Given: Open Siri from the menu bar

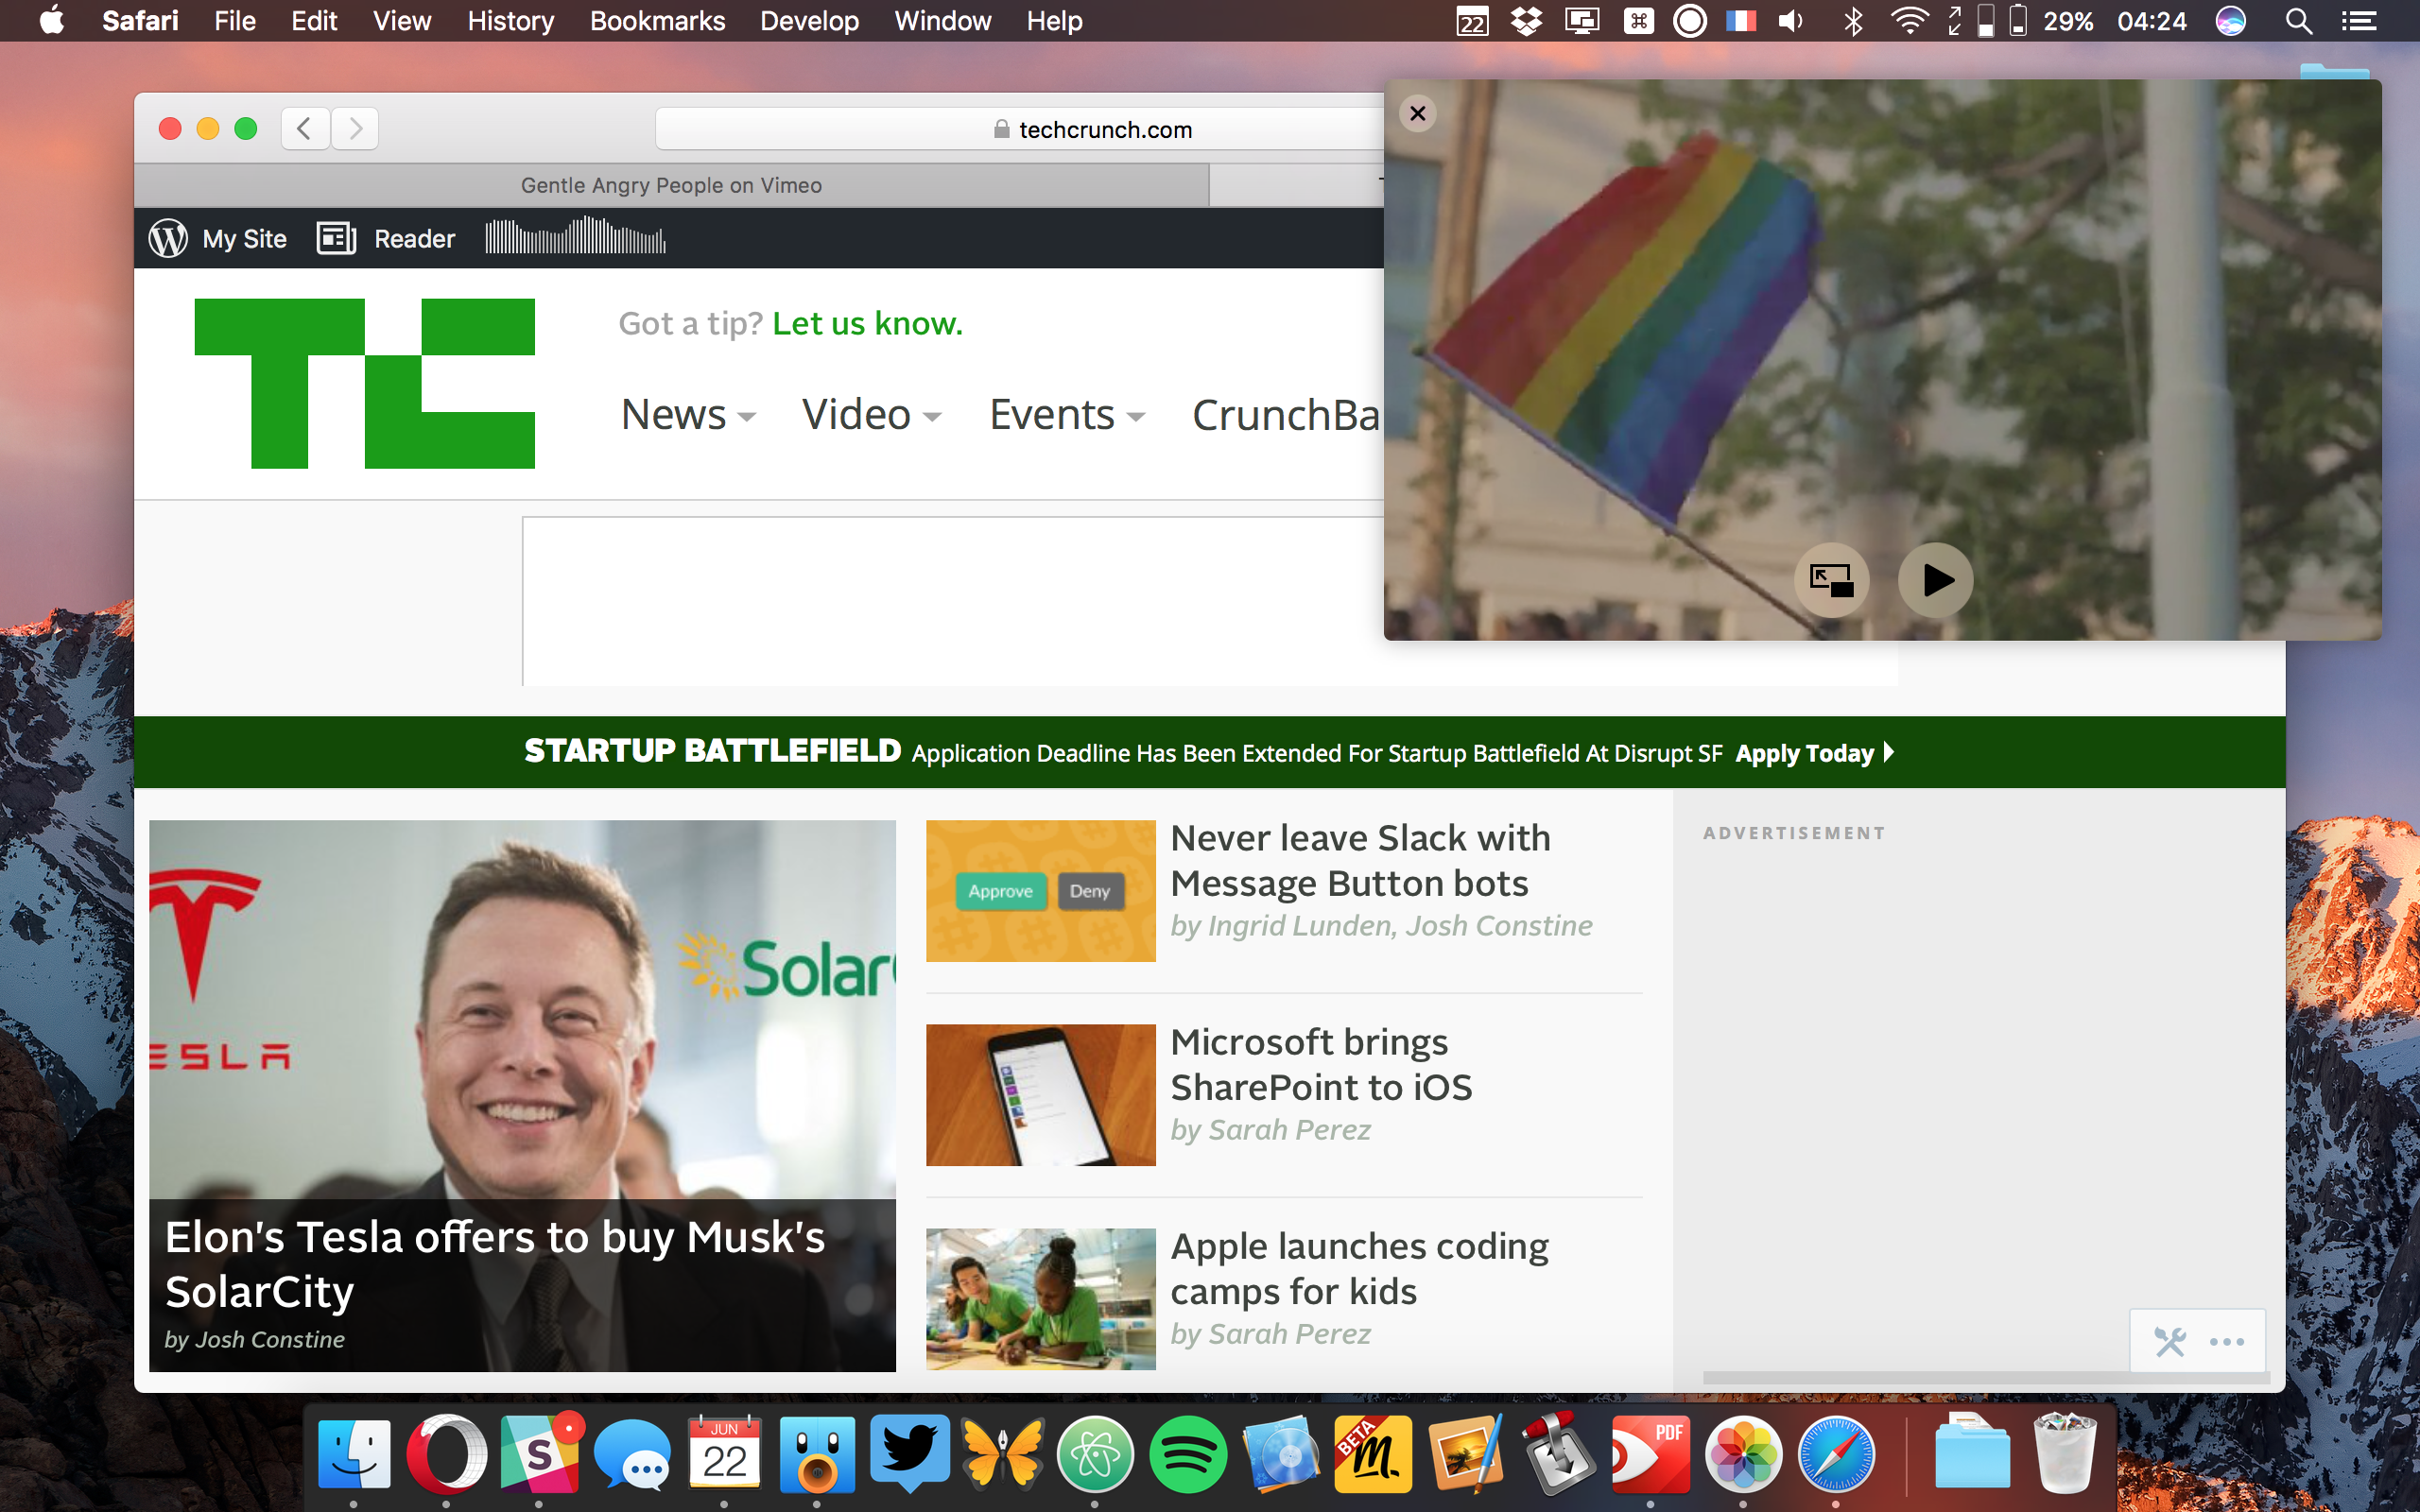Looking at the screenshot, I should (2230, 21).
